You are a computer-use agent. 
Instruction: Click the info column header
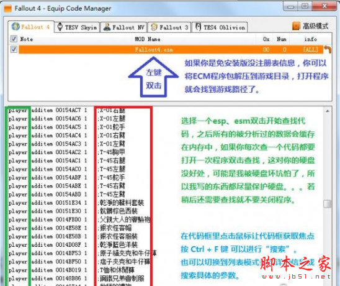pos(311,39)
